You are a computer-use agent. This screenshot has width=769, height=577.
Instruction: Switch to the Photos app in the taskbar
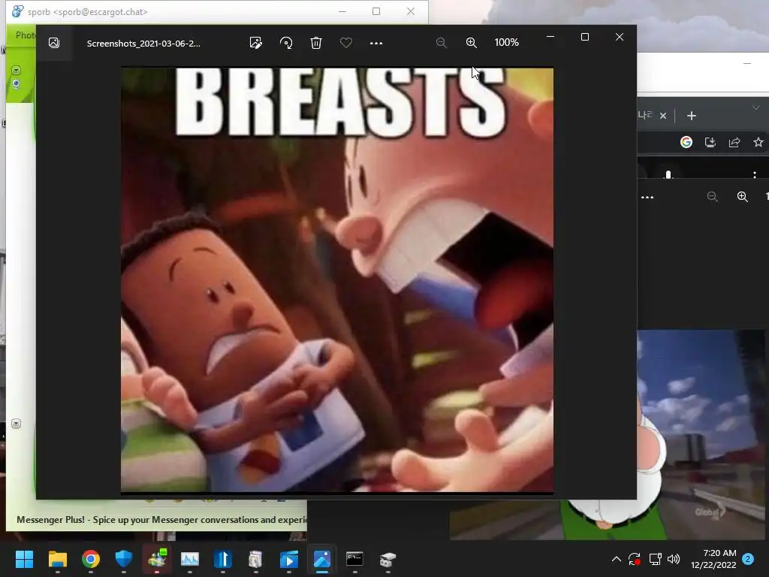(x=321, y=559)
